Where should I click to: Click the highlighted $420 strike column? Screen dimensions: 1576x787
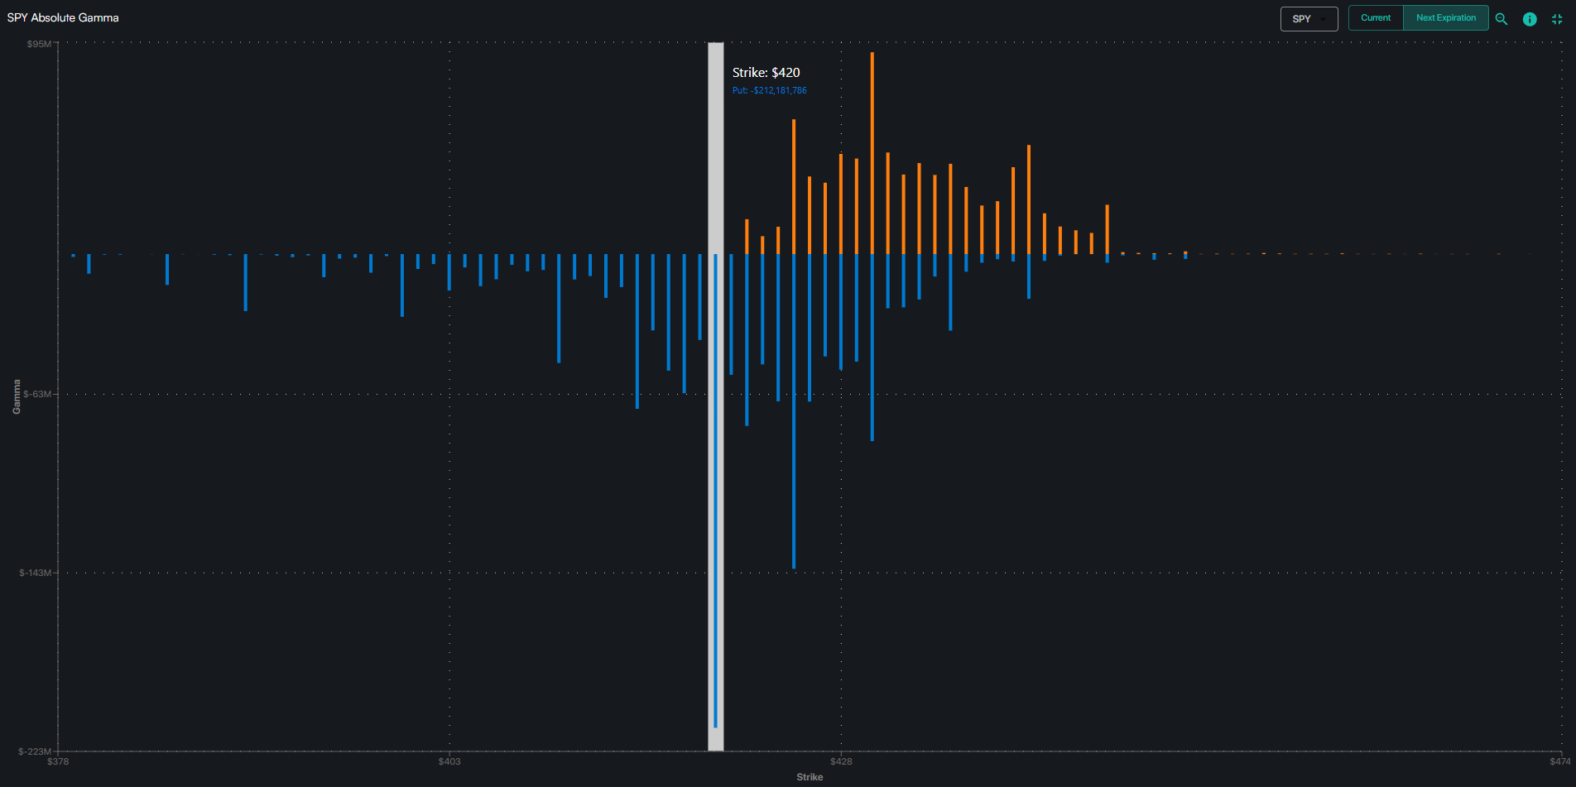pyautogui.click(x=715, y=397)
